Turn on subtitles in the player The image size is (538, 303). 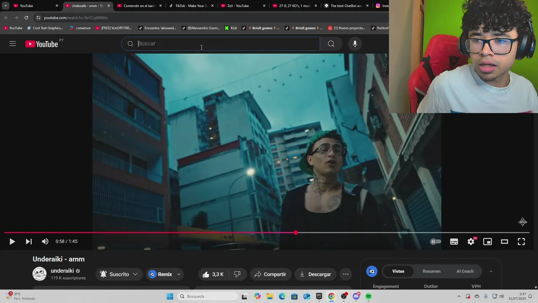pos(454,242)
